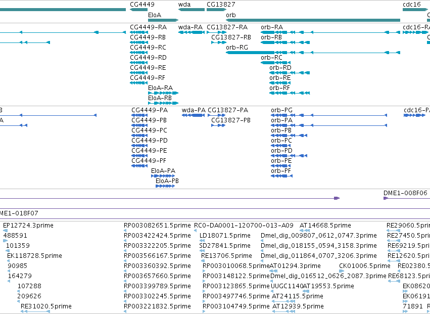
Task: Open protein CG4449-PC
Action: (x=150, y=130)
